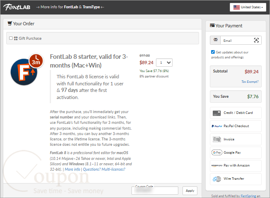Click the G Pay logo icon
The height and width of the screenshot is (198, 270).
[x=217, y=152]
